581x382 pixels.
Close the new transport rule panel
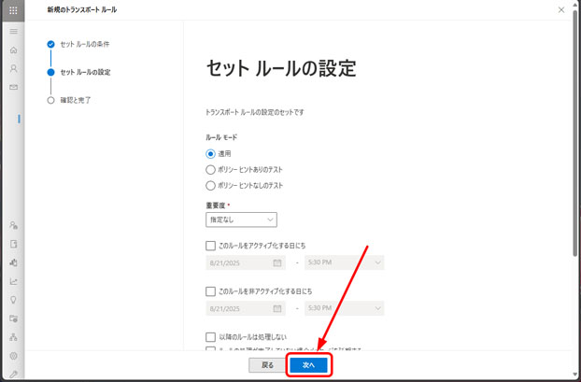coord(561,10)
